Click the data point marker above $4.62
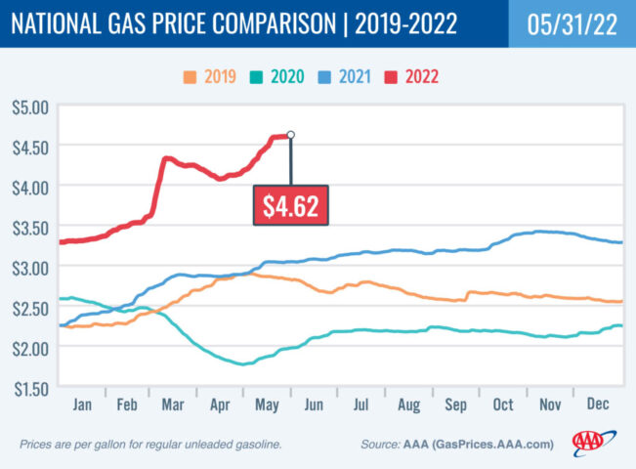The height and width of the screenshot is (469, 636). pyautogui.click(x=291, y=136)
